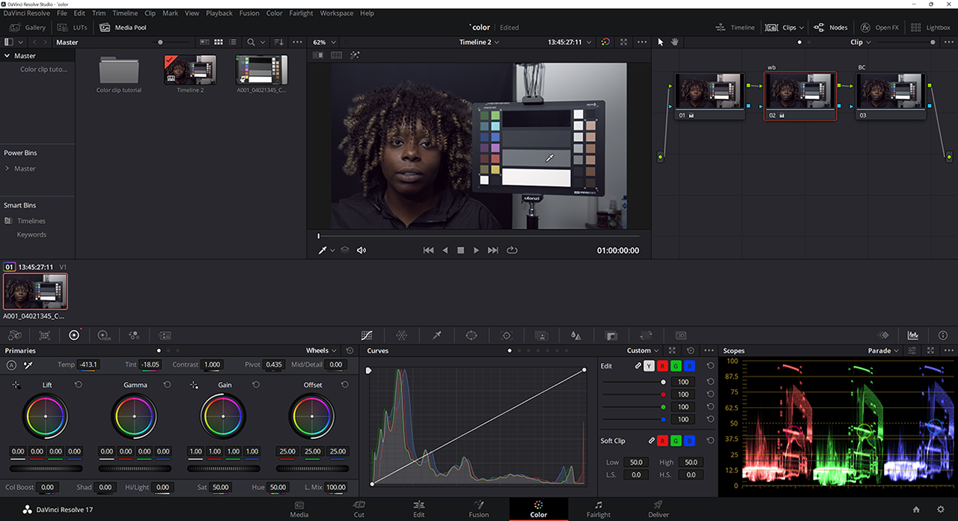The width and height of the screenshot is (958, 521).
Task: Expand Master under Power Bins
Action: (x=7, y=168)
